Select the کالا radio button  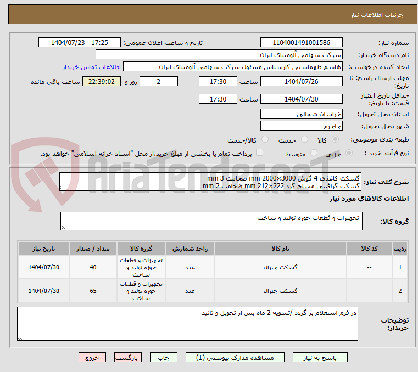click(336, 139)
